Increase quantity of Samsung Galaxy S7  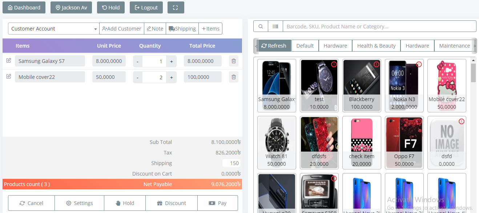point(171,61)
